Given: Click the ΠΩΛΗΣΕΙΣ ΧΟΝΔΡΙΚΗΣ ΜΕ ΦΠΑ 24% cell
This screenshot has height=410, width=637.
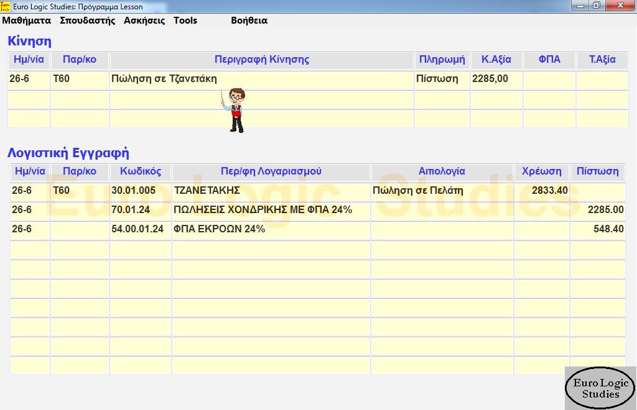Looking at the screenshot, I should coord(271,211).
